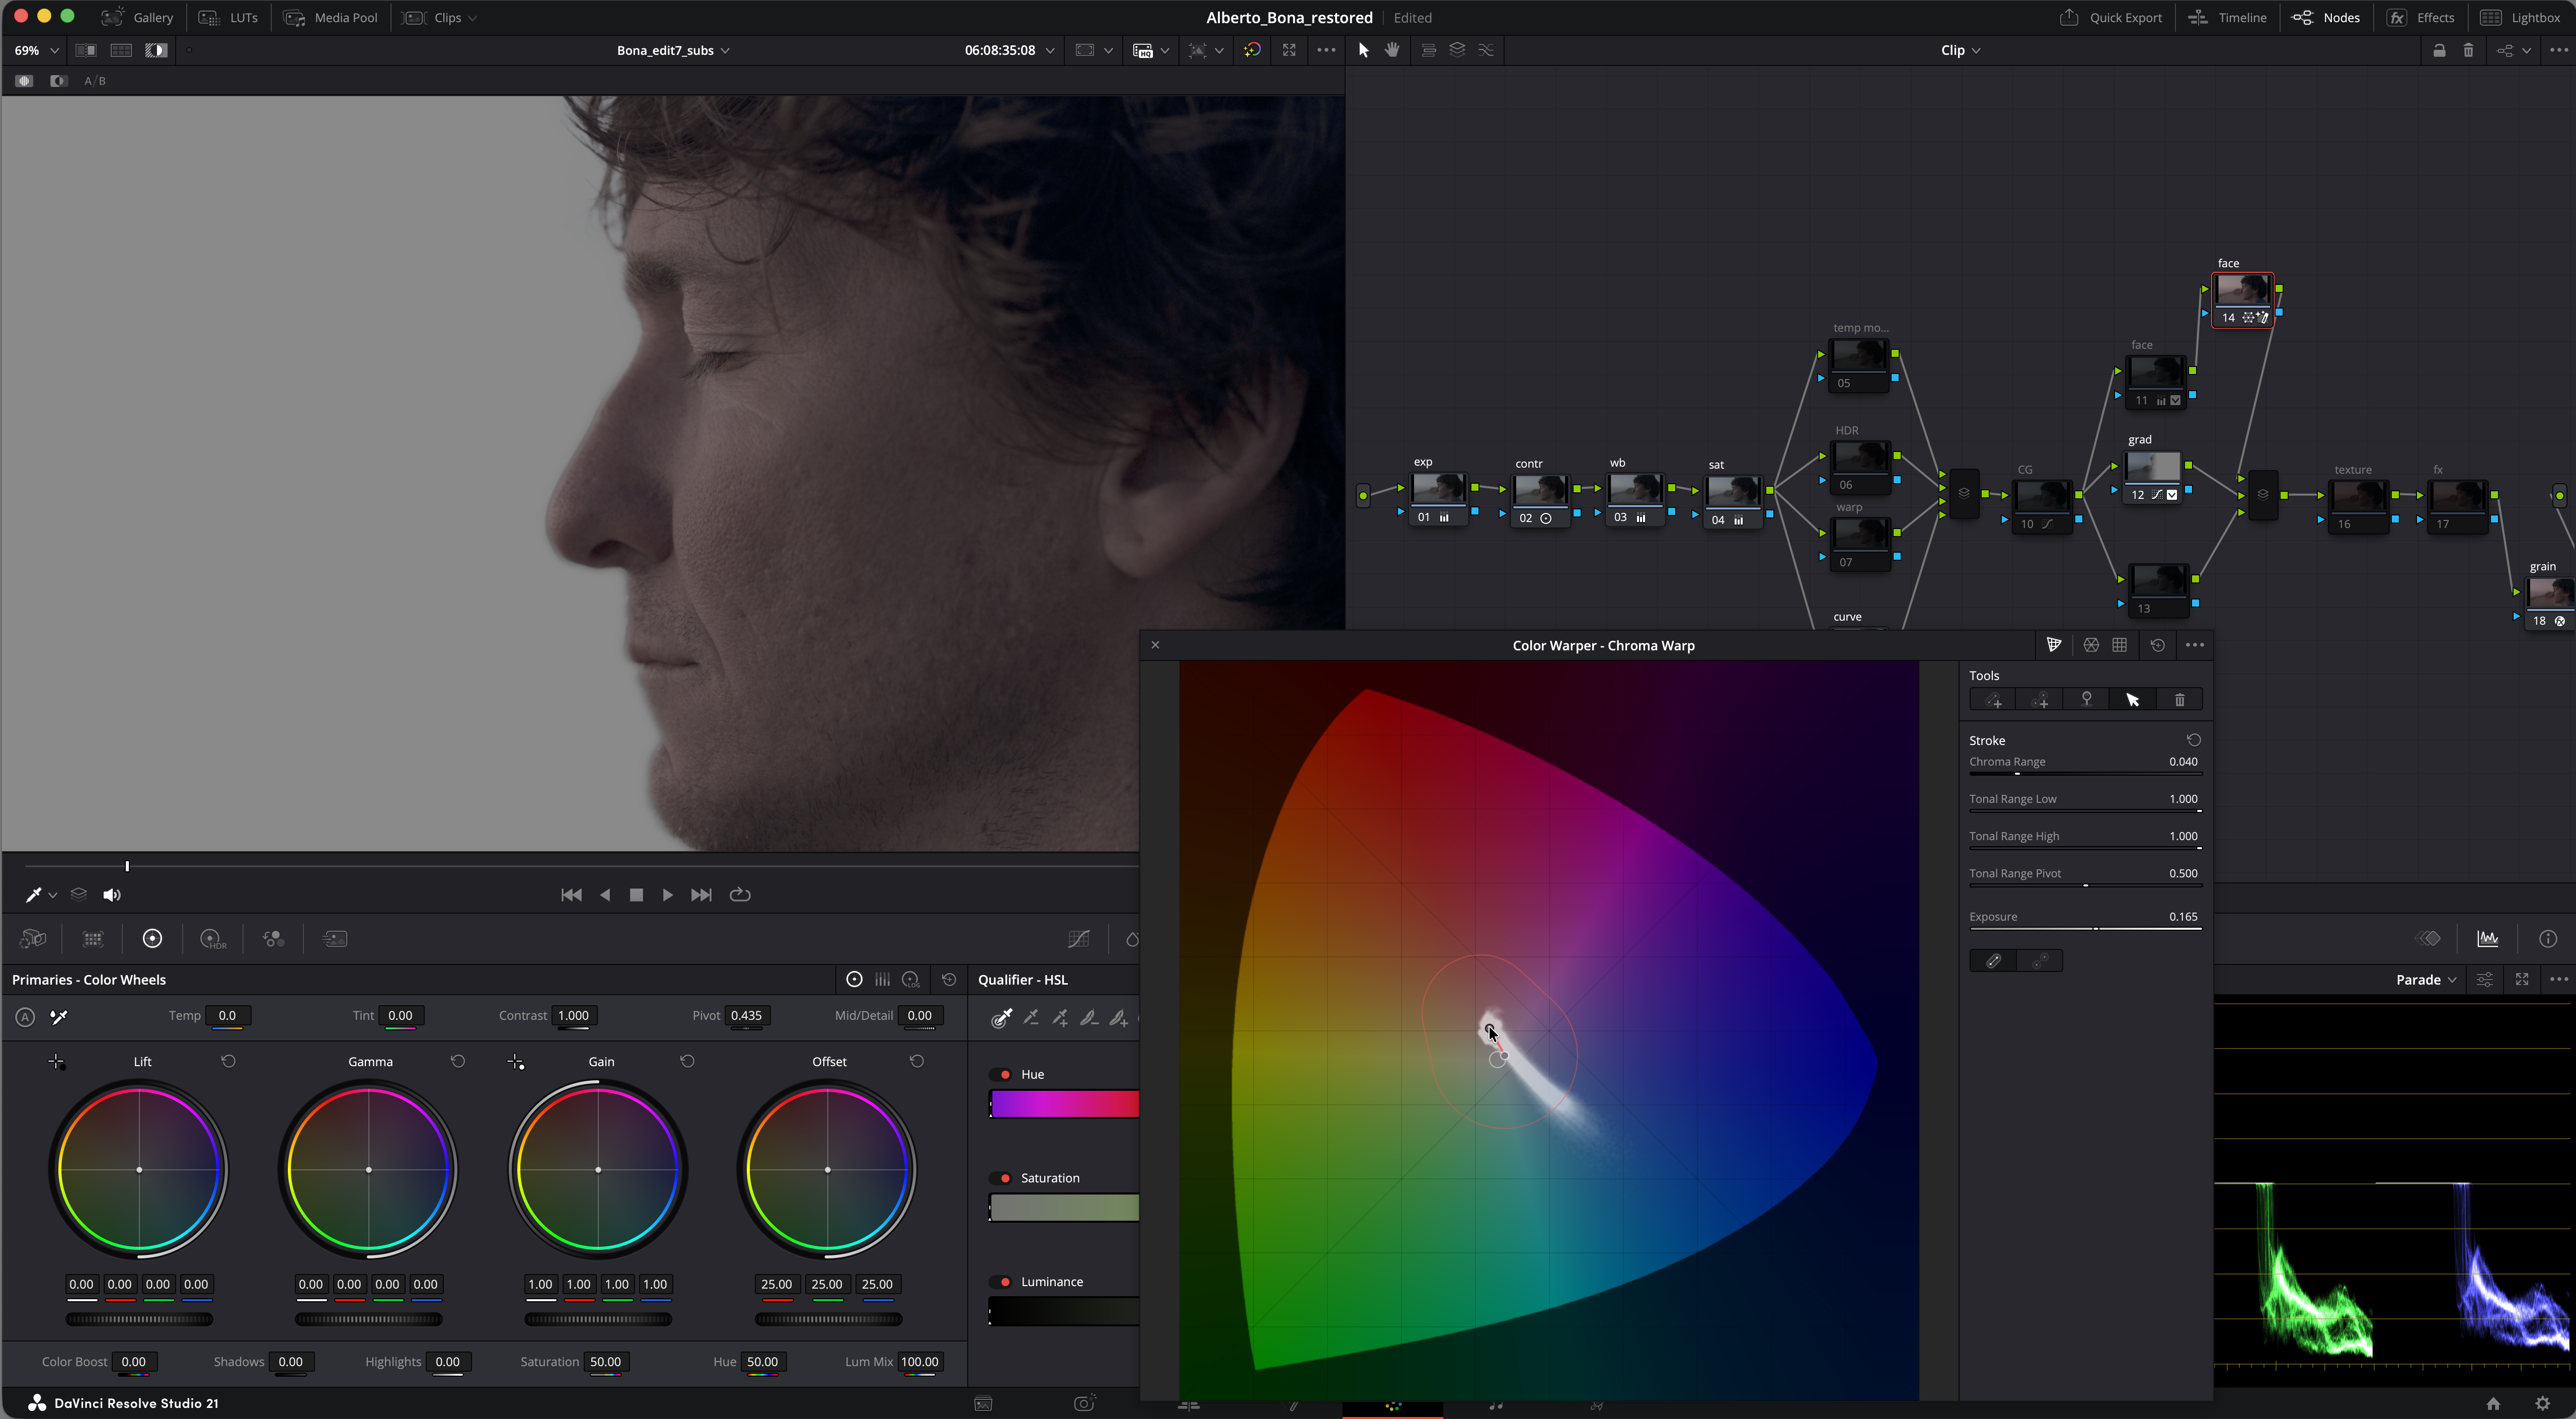The width and height of the screenshot is (2576, 1419).
Task: Expand the Parade scope type dropdown
Action: 2425,980
